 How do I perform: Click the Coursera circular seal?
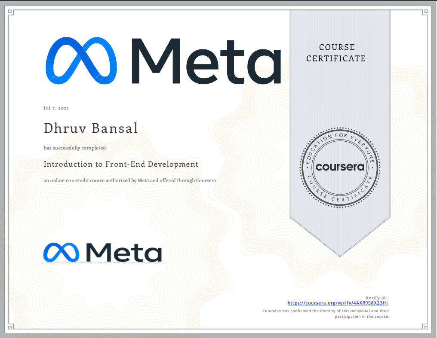340,167
